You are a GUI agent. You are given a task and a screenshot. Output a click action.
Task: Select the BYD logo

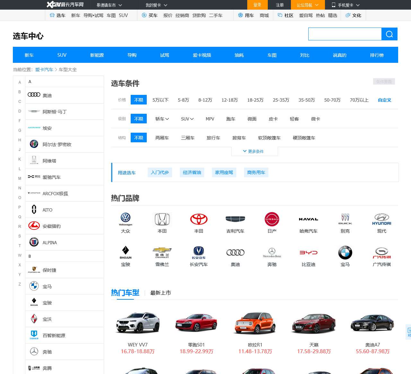pos(309,253)
